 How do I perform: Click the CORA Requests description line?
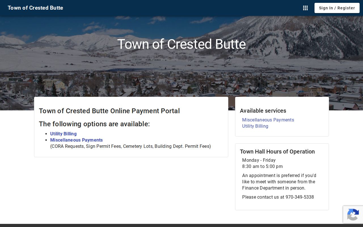click(x=130, y=146)
